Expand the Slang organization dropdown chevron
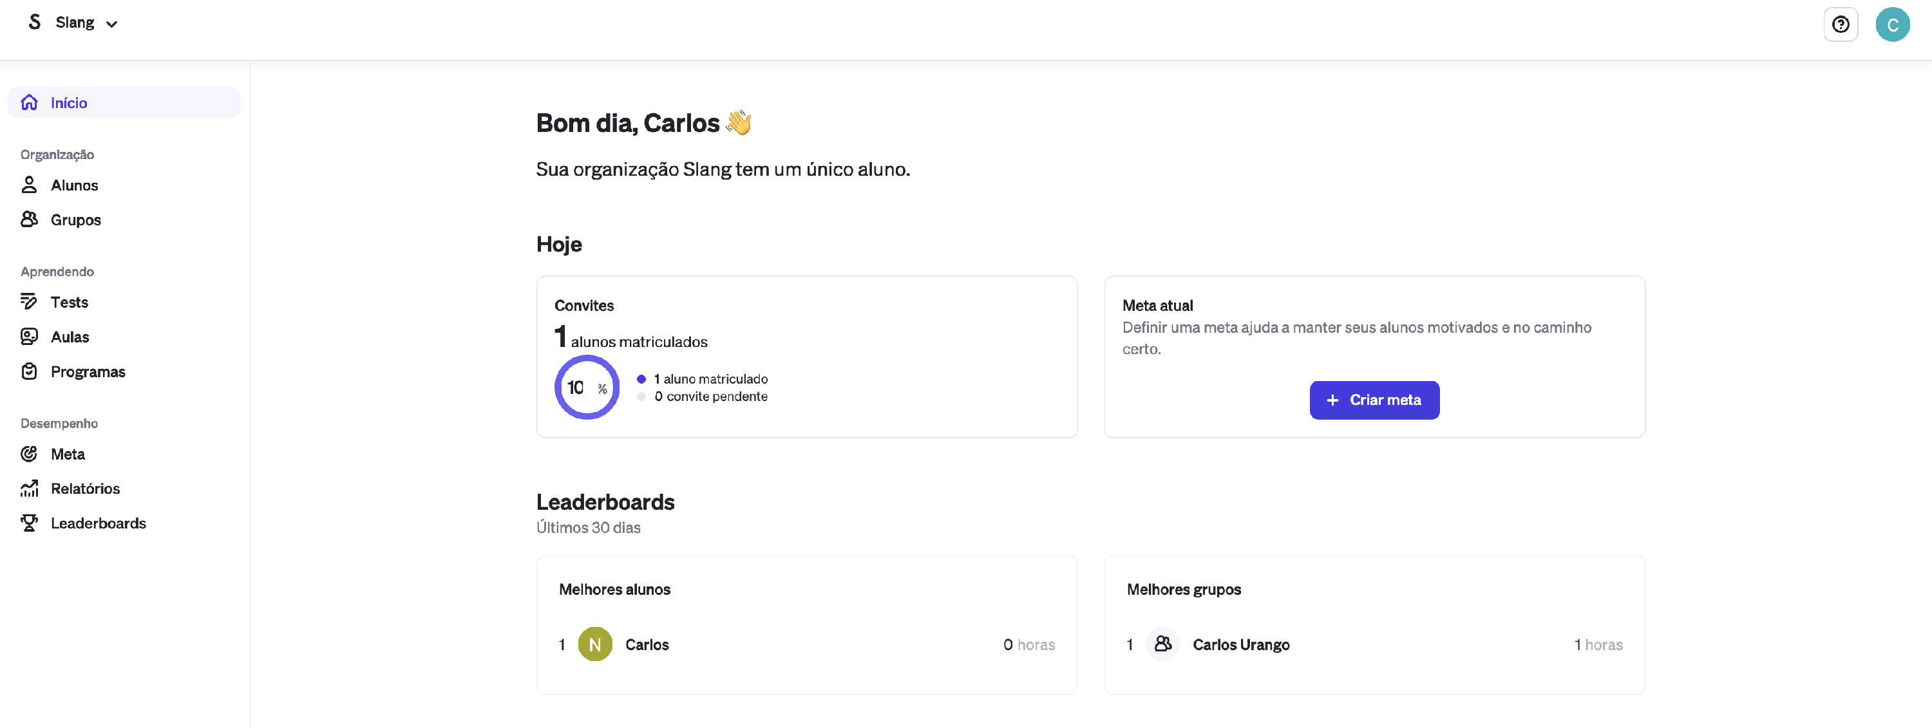This screenshot has height=728, width=1932. [x=112, y=24]
